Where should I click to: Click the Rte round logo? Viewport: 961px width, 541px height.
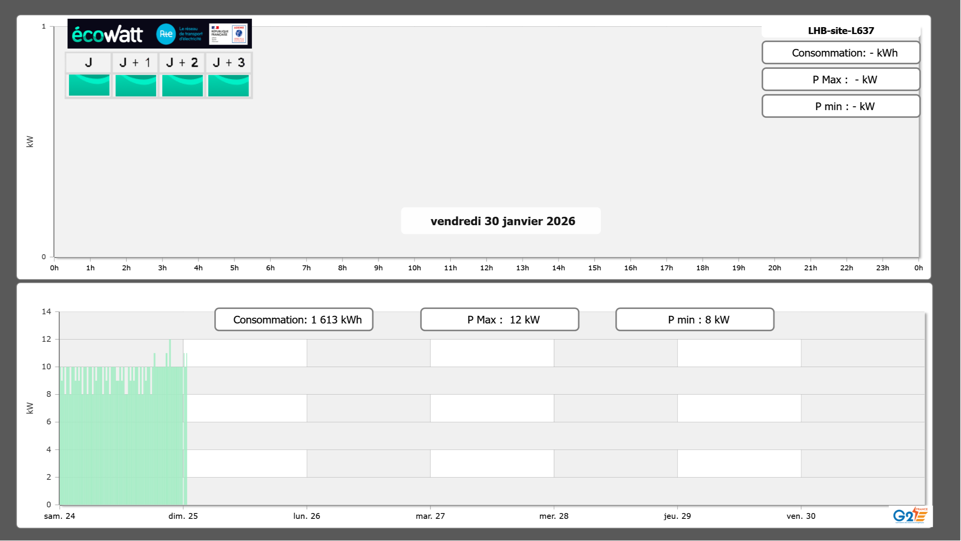click(x=166, y=34)
